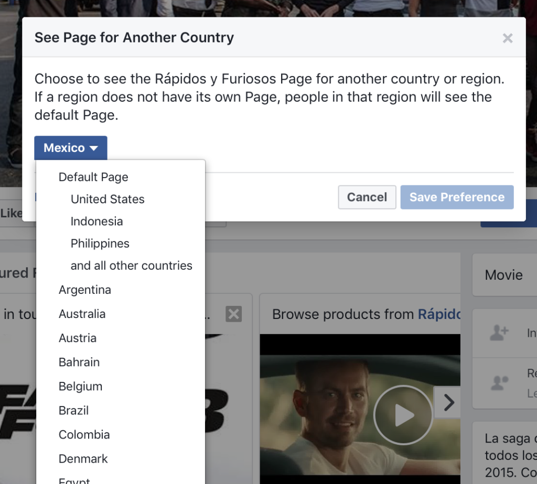Close the See Page for Another Country dialog
537x484 pixels.
508,38
